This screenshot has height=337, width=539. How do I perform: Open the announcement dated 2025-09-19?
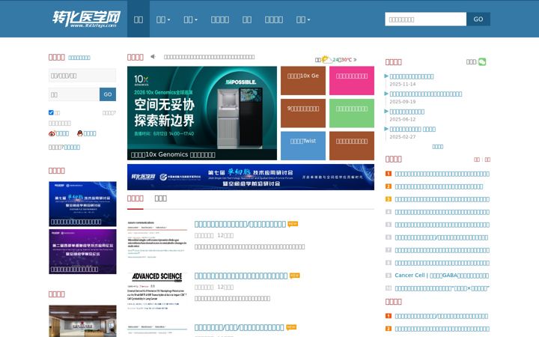point(425,94)
